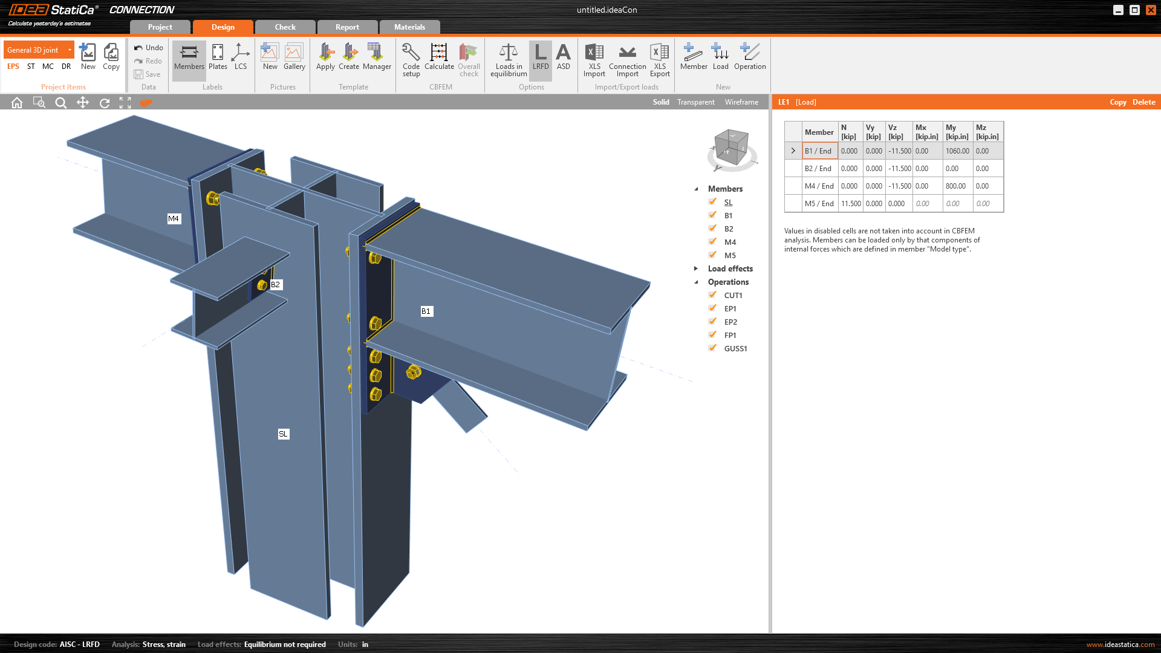This screenshot has height=653, width=1161.
Task: Click the My cell for B1 / End
Action: [957, 151]
